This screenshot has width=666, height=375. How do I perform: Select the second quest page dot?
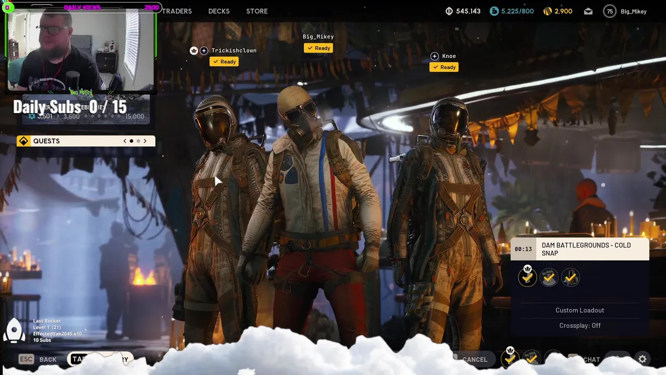[138, 141]
